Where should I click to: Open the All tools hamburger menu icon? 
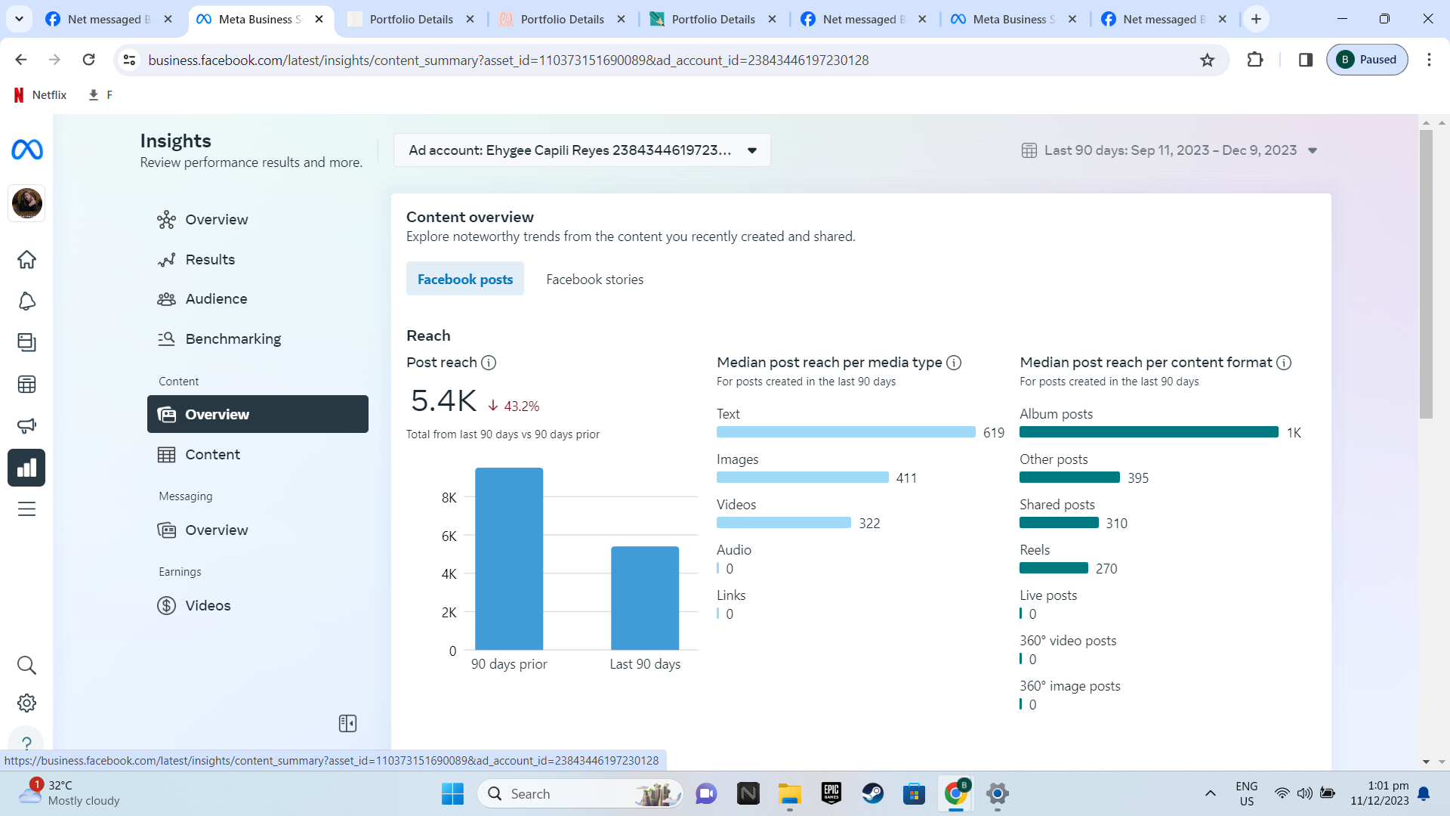27,509
